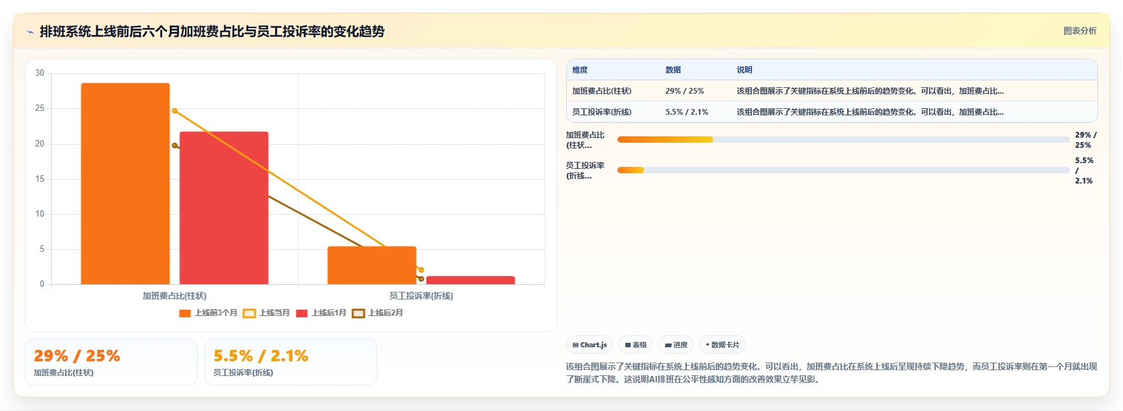Click the tall red 加班费占比 bar
This screenshot has height=411, width=1123.
[223, 208]
